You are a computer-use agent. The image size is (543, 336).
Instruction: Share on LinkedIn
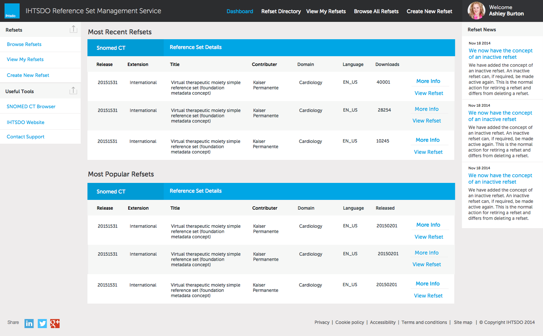tap(29, 323)
